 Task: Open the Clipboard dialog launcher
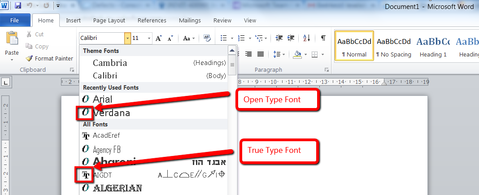(72, 70)
